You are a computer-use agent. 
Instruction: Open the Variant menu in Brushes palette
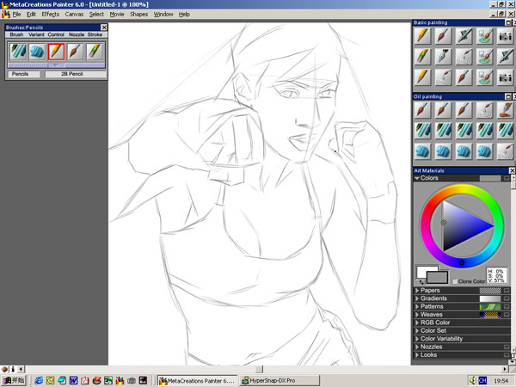pos(35,34)
